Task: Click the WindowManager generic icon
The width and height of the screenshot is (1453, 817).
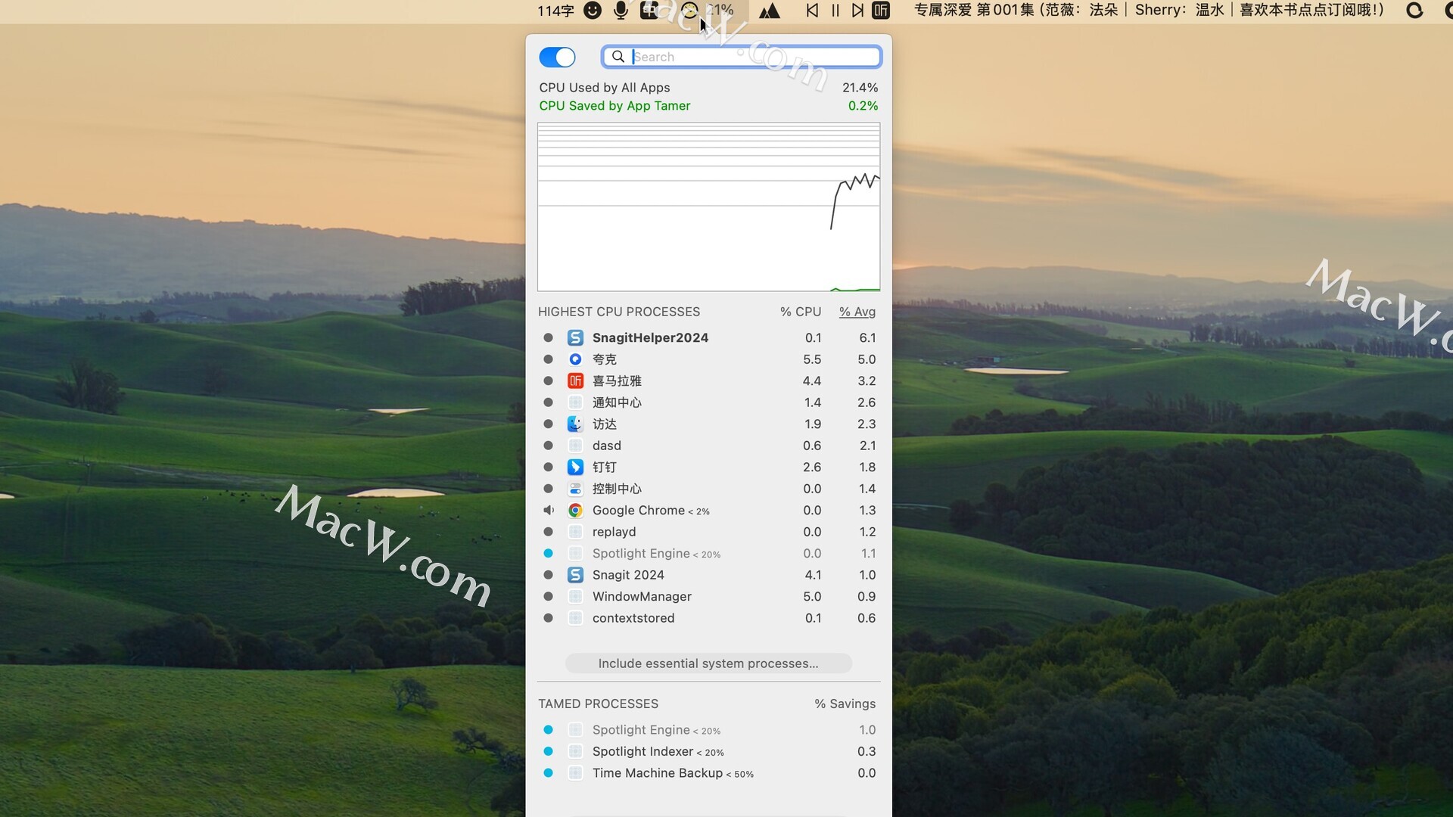Action: point(575,596)
